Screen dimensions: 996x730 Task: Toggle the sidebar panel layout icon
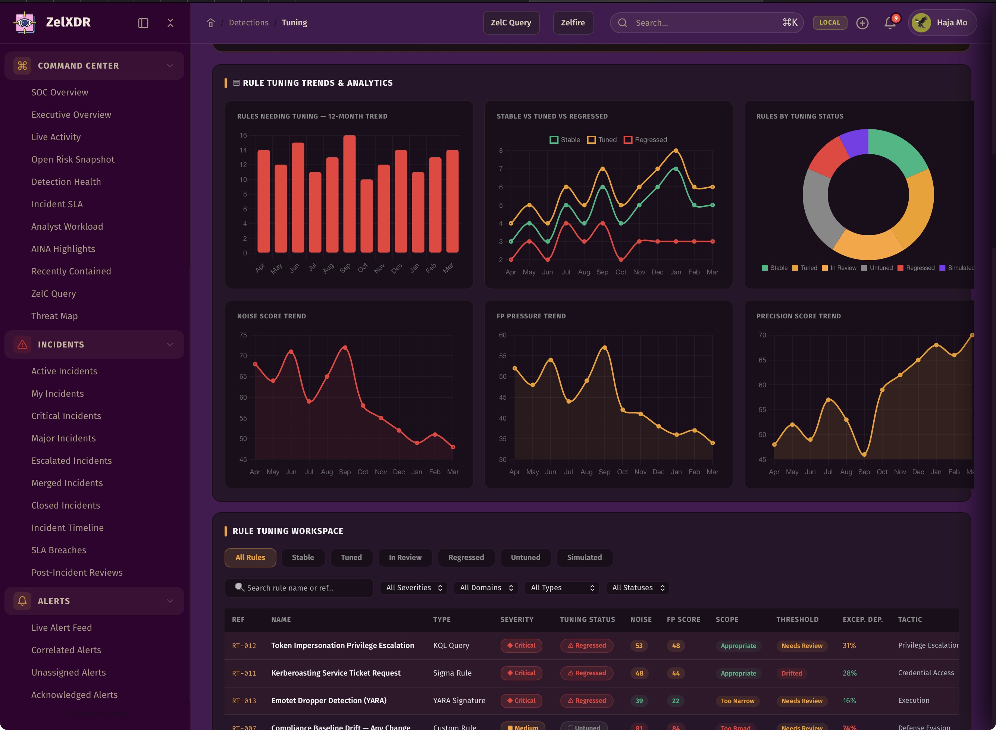(x=143, y=23)
